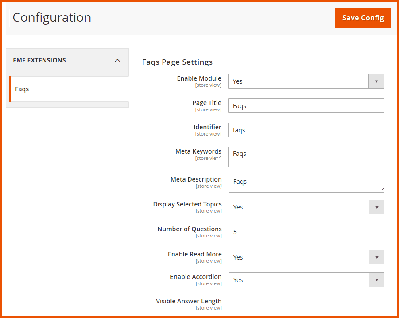399x318 pixels.
Task: Click the Enable Accordion dropdown arrow icon
Action: point(376,279)
